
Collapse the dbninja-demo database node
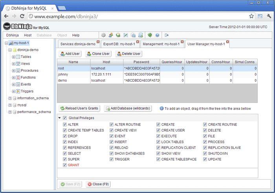[9, 50]
